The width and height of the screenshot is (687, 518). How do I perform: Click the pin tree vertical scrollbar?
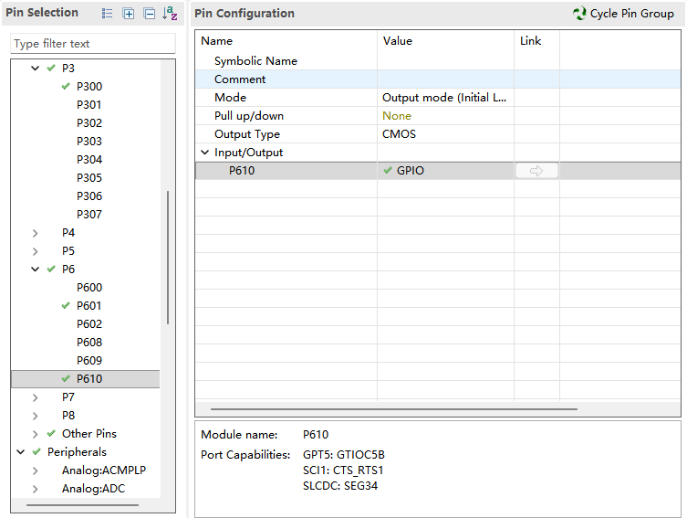pyautogui.click(x=168, y=258)
